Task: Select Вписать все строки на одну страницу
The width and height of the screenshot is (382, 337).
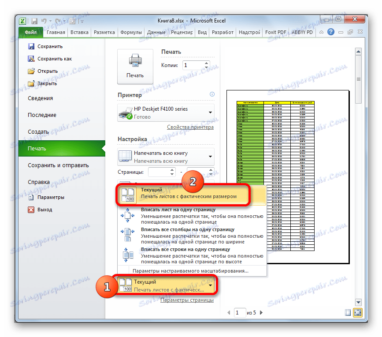Action: coord(192,255)
